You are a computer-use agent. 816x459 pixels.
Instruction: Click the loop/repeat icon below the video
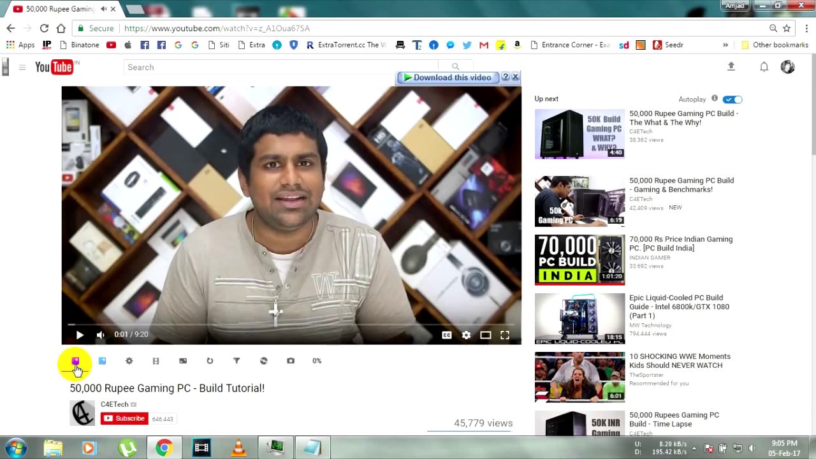[210, 361]
